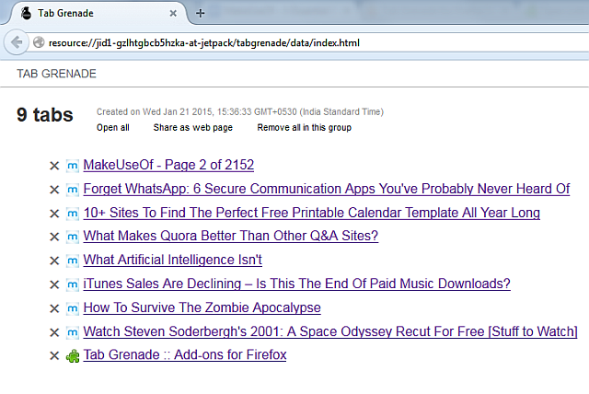Click the grenade icon on the tab
Viewport: 589px width, 394px height.
26,13
